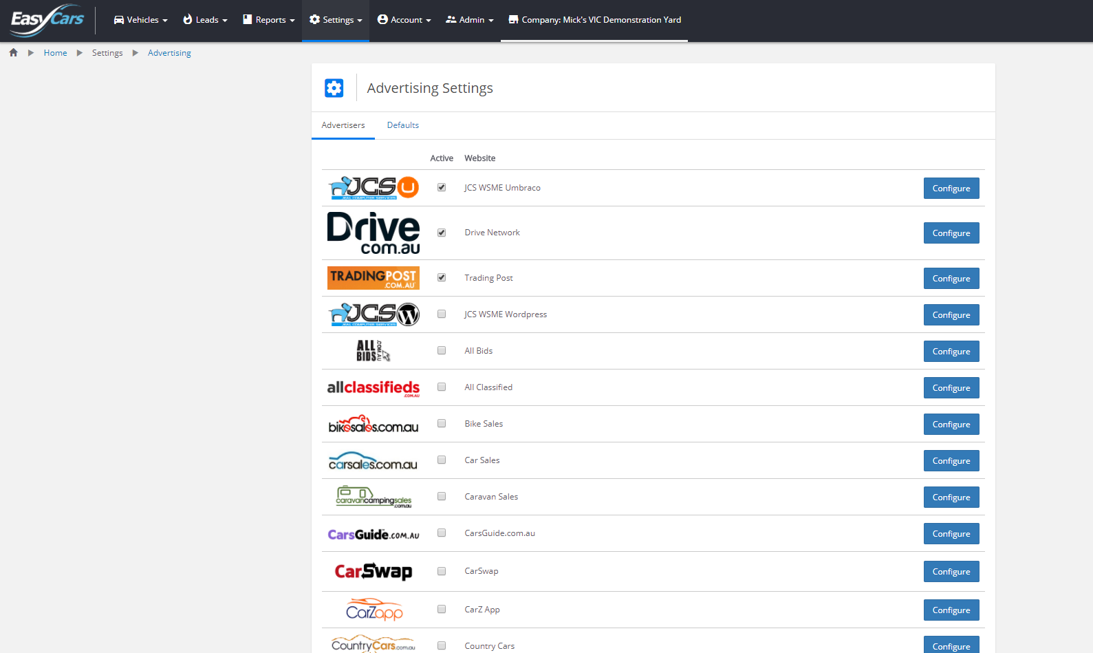Viewport: 1093px width, 653px height.
Task: Open the Leads dropdown menu
Action: point(205,20)
